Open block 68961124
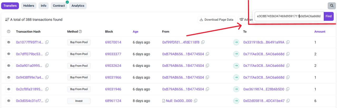This screenshot has height=108, width=337. pos(113,101)
